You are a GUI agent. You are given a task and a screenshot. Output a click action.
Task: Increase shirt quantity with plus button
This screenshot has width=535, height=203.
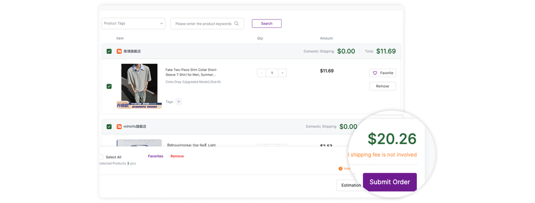tap(282, 73)
